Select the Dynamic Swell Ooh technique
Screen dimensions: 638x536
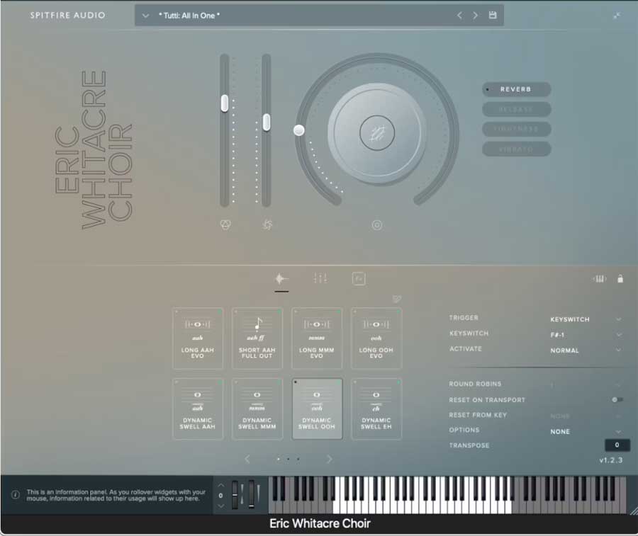(x=317, y=409)
